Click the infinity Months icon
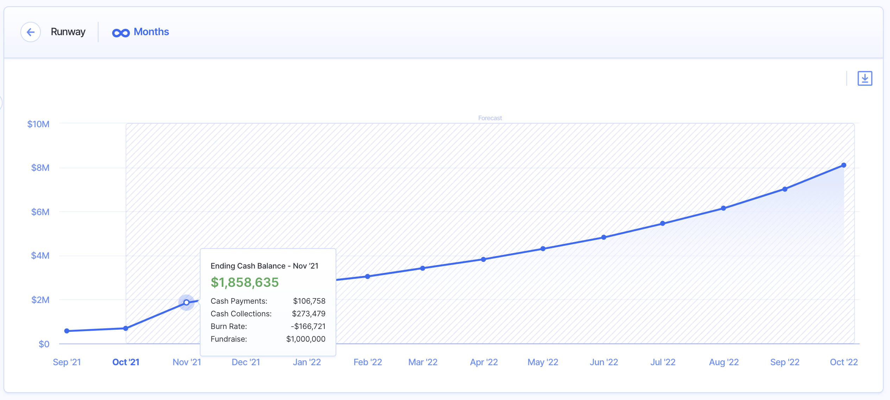 tap(121, 33)
